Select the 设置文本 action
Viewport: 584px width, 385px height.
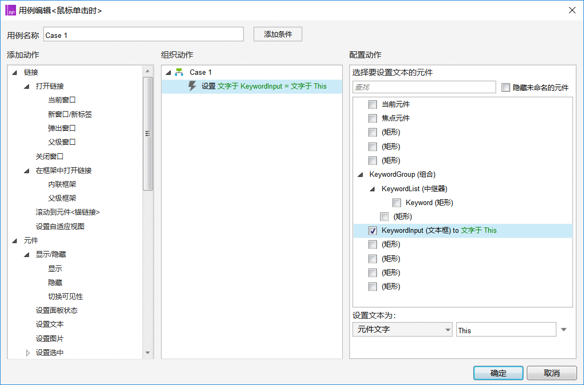[x=50, y=324]
